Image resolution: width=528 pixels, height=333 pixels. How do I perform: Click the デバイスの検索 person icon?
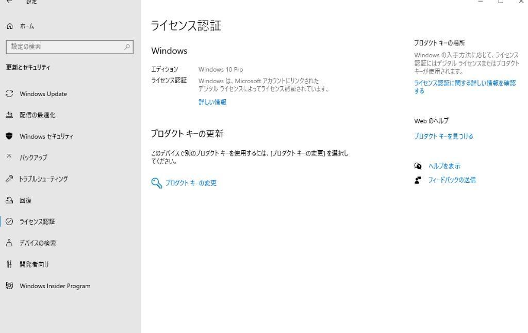click(x=9, y=243)
